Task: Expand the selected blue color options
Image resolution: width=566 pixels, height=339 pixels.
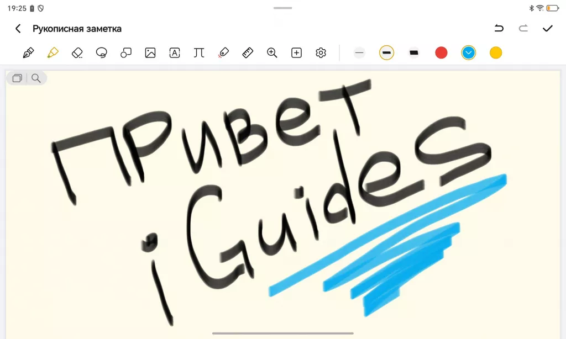Action: (469, 52)
